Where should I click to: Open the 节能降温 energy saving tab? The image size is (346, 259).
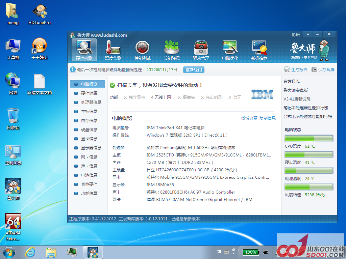(172, 50)
